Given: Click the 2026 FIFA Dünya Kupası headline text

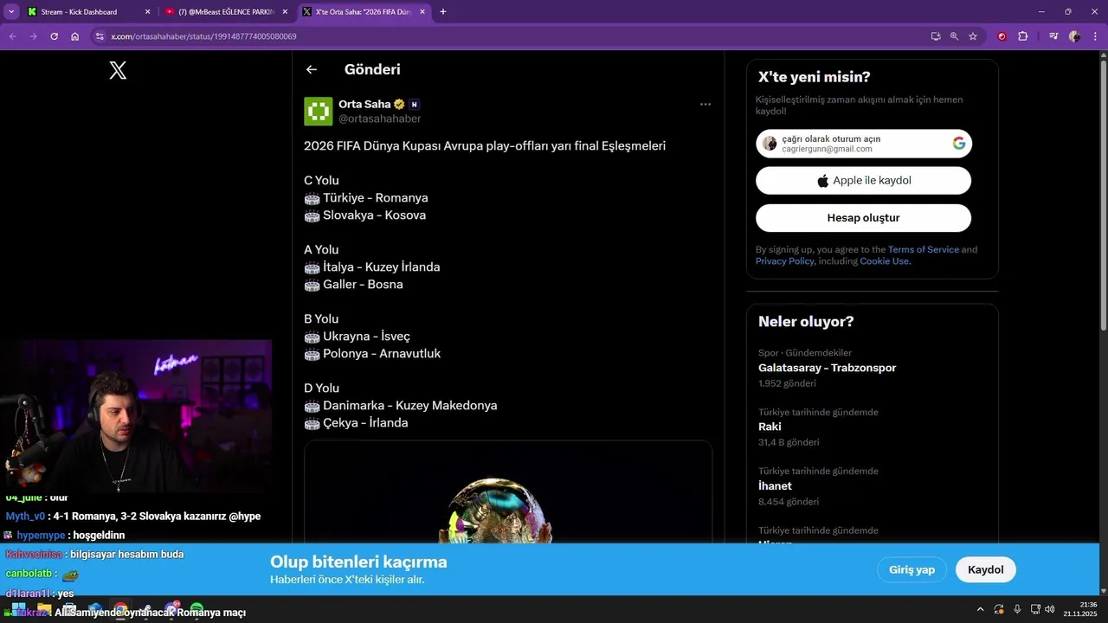Looking at the screenshot, I should tap(485, 146).
